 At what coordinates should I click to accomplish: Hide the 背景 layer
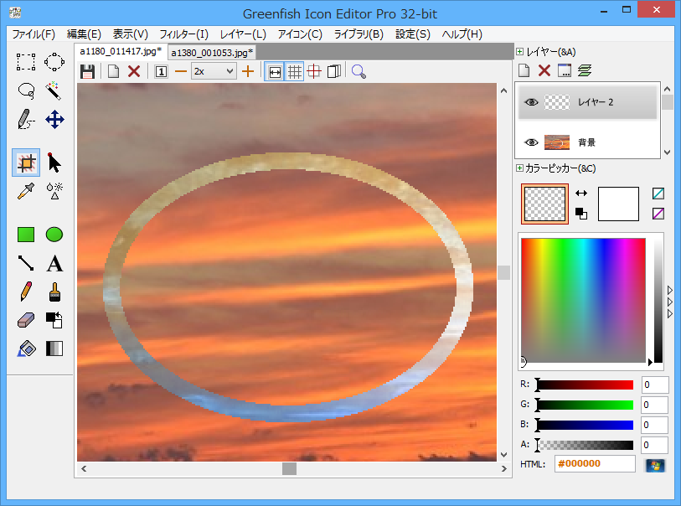(x=530, y=142)
